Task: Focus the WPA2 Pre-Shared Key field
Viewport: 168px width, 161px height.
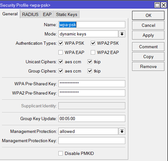Action: click(92, 93)
